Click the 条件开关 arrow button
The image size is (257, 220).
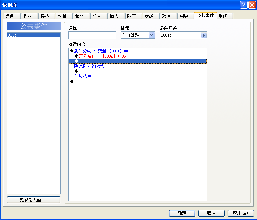coord(203,35)
